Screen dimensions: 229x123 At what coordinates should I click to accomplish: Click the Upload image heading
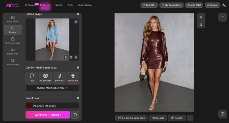34,14
